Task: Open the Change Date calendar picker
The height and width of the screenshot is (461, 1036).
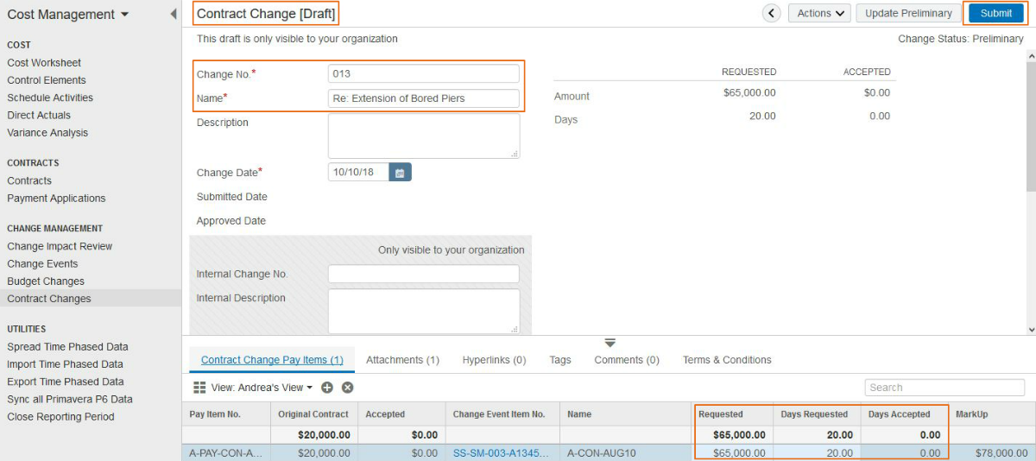Action: (x=400, y=172)
